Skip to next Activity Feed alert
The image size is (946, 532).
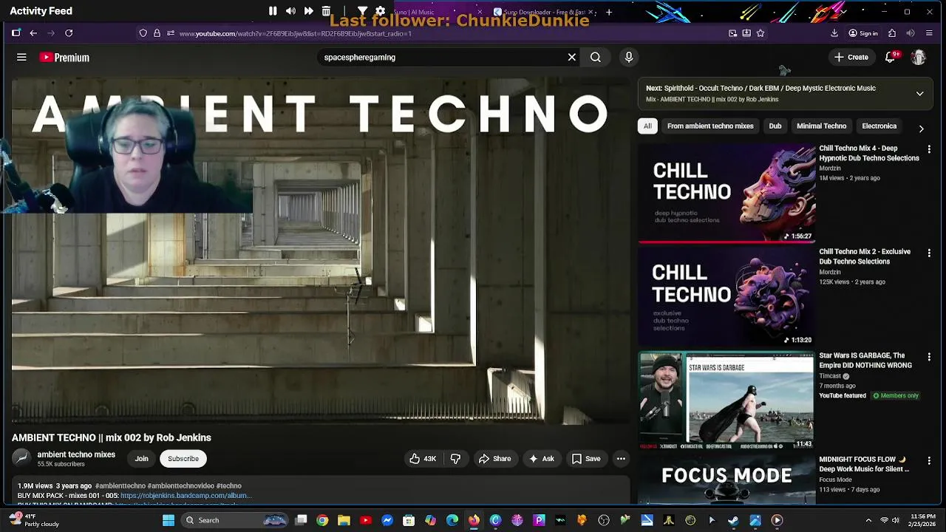(x=308, y=11)
